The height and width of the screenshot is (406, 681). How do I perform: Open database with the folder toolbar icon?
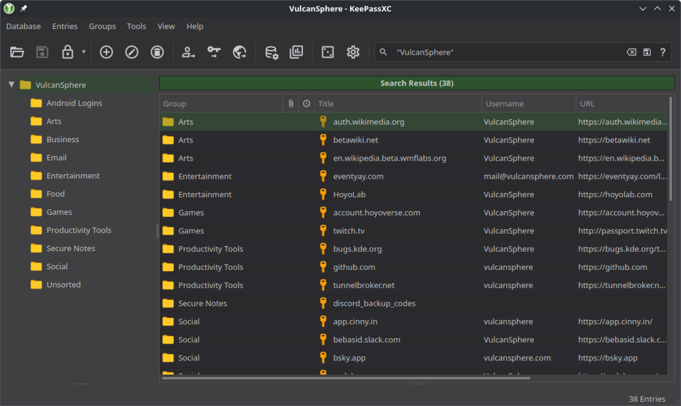tap(17, 52)
